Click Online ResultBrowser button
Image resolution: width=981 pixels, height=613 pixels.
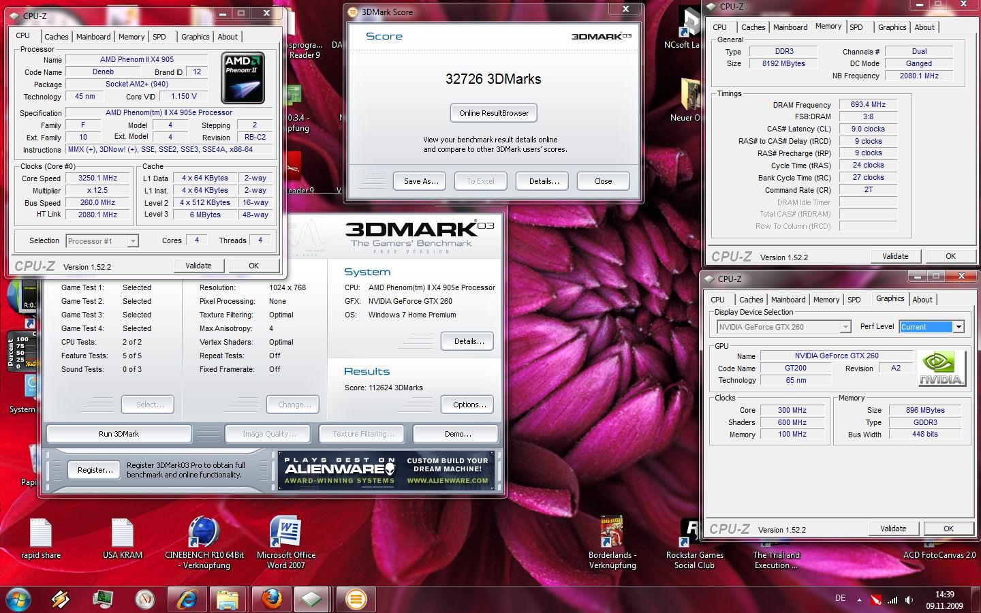(494, 113)
